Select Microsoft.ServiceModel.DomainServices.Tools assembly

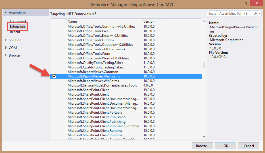pyautogui.click(x=102, y=85)
